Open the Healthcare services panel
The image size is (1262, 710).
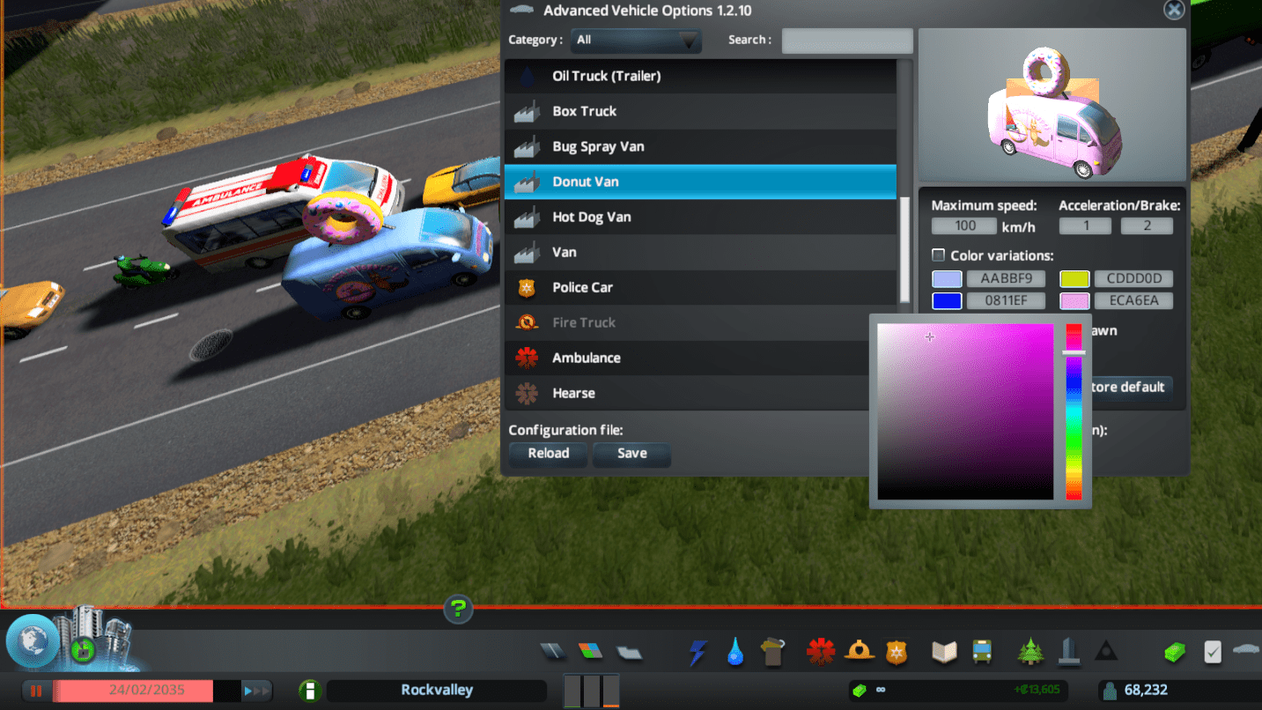820,652
